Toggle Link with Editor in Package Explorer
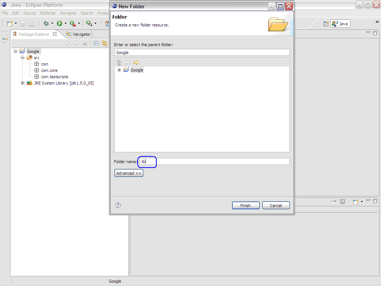This screenshot has width=381, height=286. coord(105,43)
